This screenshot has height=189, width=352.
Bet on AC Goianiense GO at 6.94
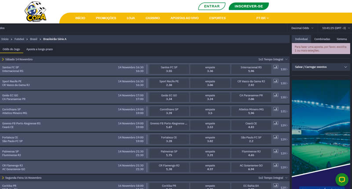[x=251, y=167]
